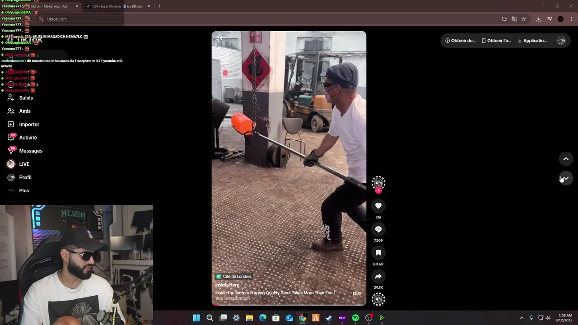Image resolution: width=578 pixels, height=325 pixels.
Task: Mute the video with speaker icon
Action: click(219, 38)
